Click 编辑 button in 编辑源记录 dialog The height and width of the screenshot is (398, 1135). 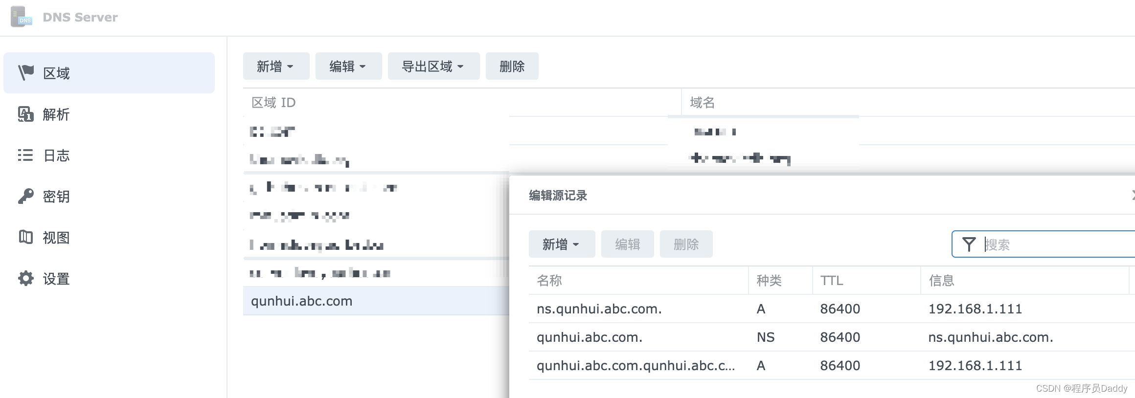point(627,244)
